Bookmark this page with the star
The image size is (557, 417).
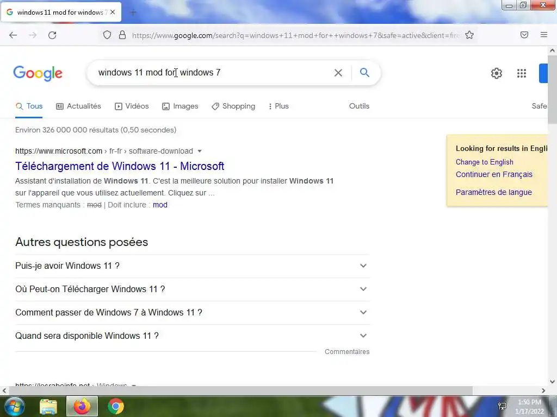(x=469, y=35)
